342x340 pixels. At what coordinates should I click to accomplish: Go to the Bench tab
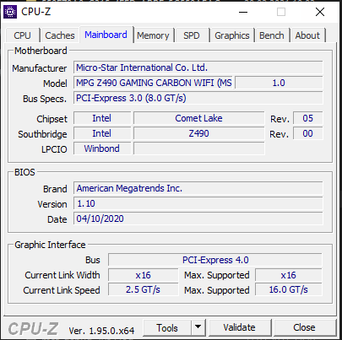(x=272, y=35)
